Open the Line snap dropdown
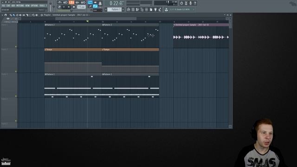The image size is (297, 167). point(97,10)
